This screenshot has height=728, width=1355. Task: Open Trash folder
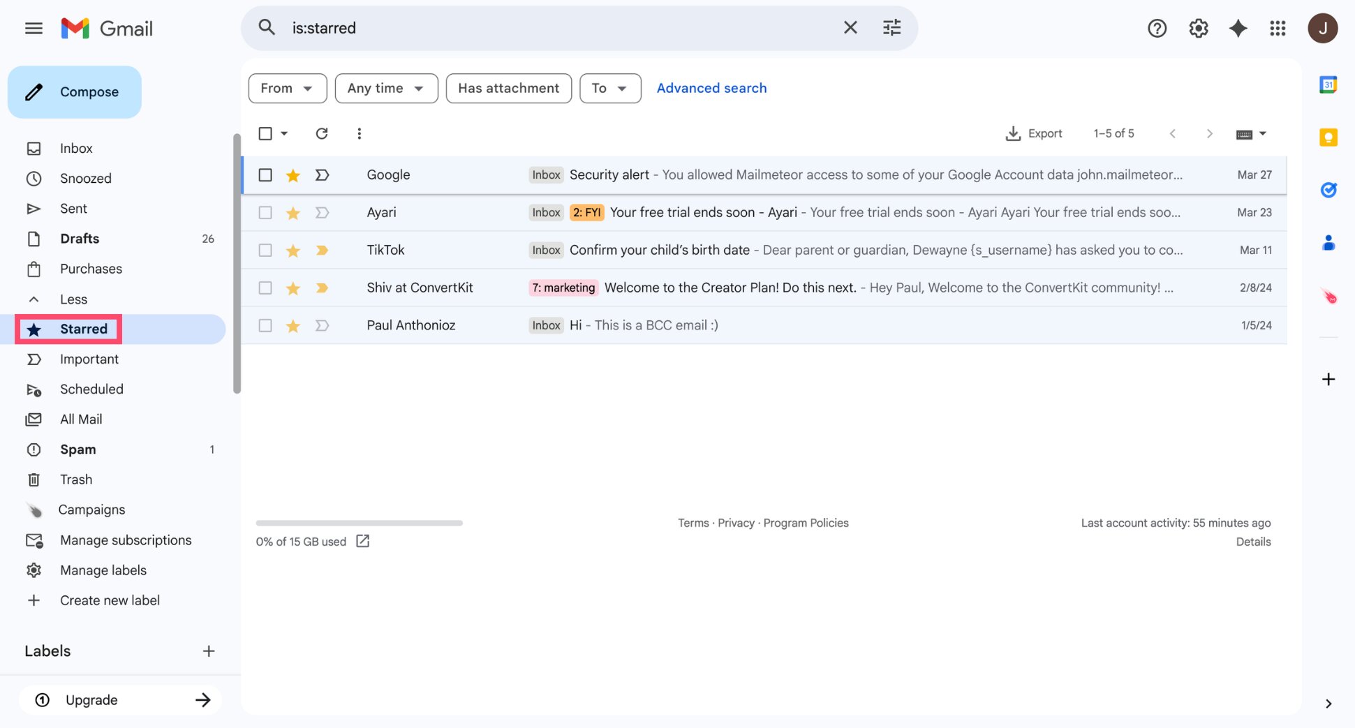pos(76,480)
